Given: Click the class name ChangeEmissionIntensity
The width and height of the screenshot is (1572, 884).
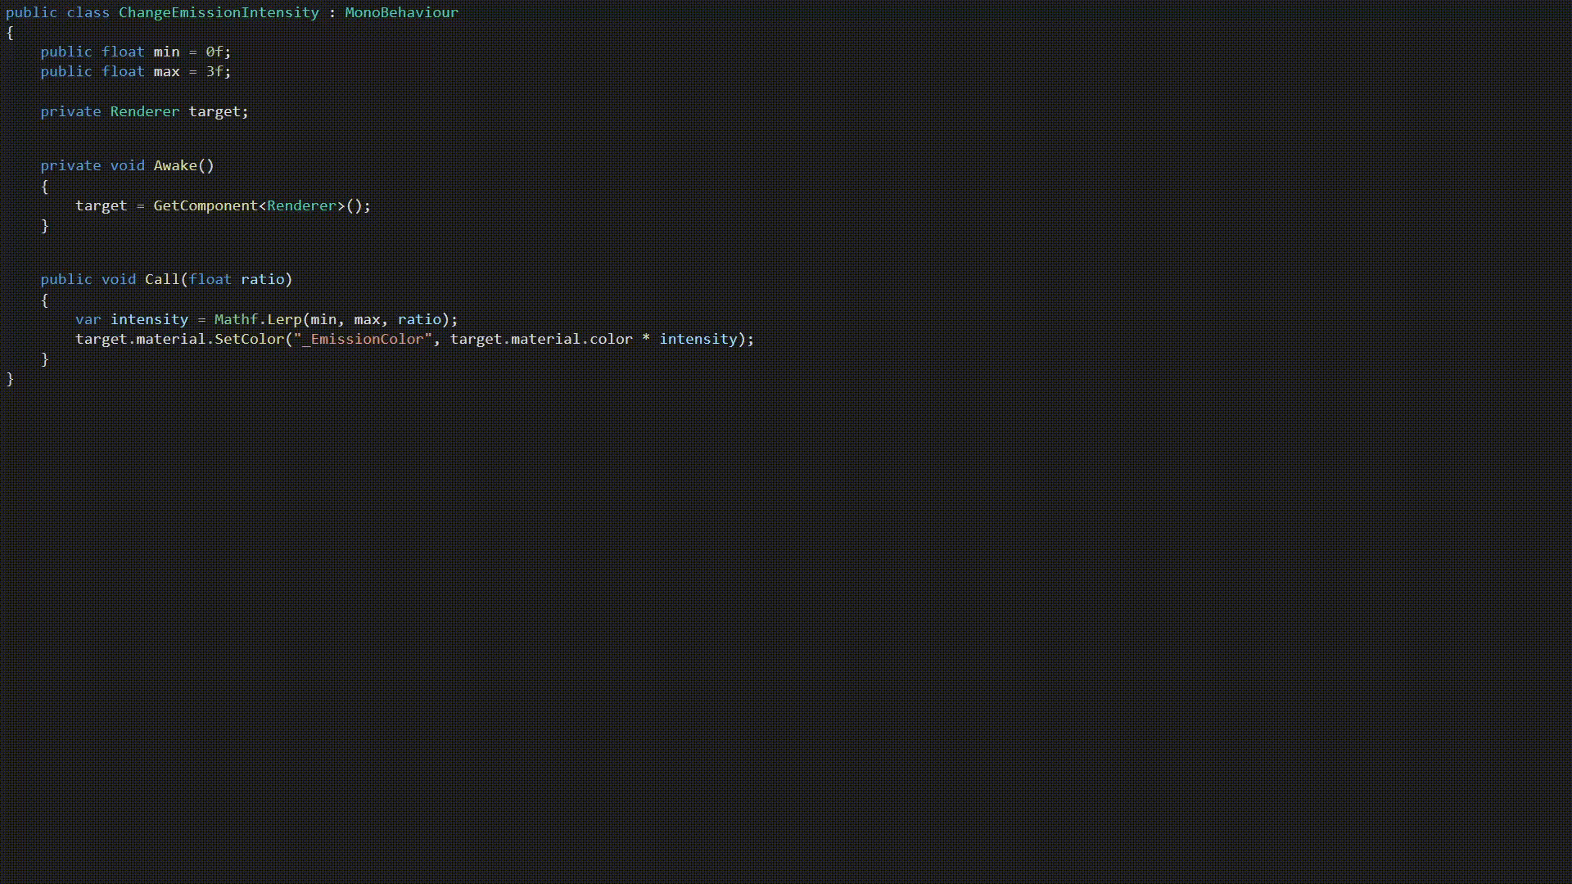Looking at the screenshot, I should point(219,12).
